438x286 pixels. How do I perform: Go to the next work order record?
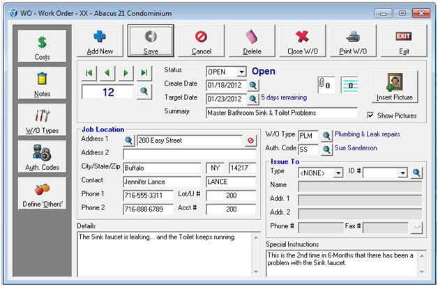[126, 73]
